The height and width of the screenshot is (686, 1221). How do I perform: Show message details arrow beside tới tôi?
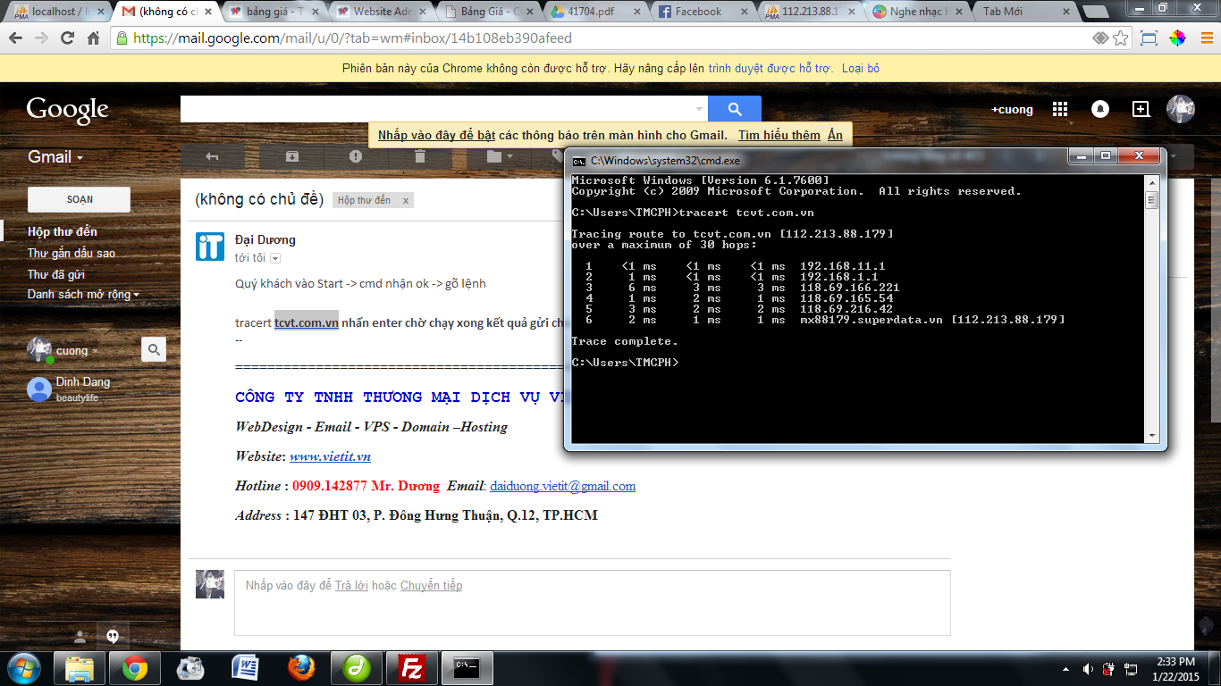click(275, 258)
